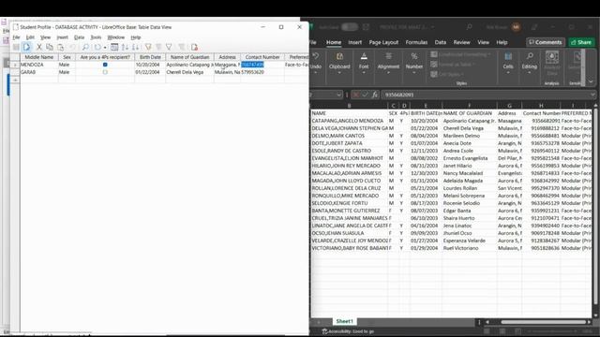Click the Name of Guardian column header in Base
600x337 pixels.
[x=189, y=57]
